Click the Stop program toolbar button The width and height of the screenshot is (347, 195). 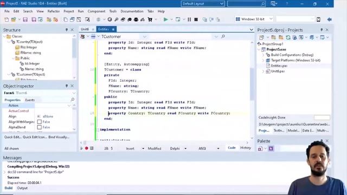[x=196, y=19]
